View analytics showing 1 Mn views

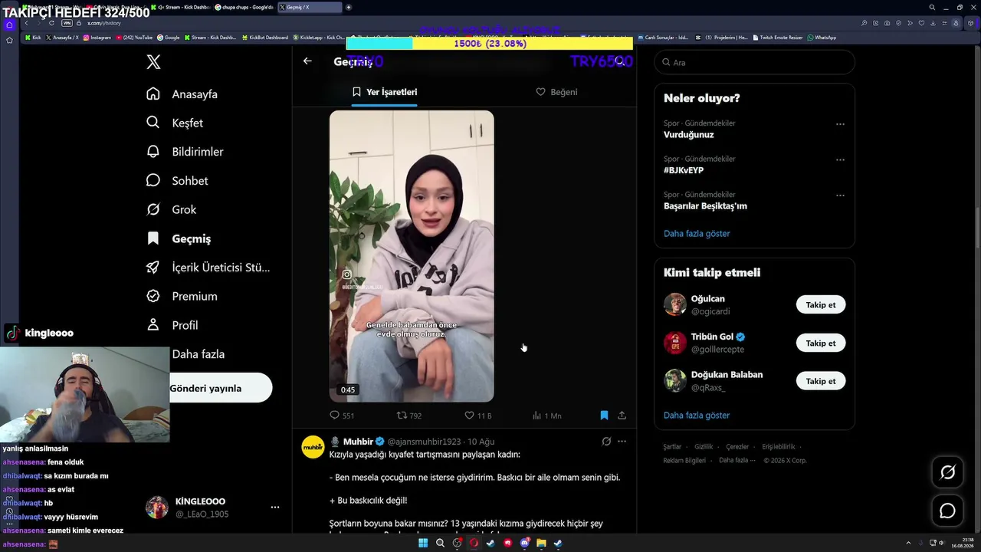click(x=546, y=416)
